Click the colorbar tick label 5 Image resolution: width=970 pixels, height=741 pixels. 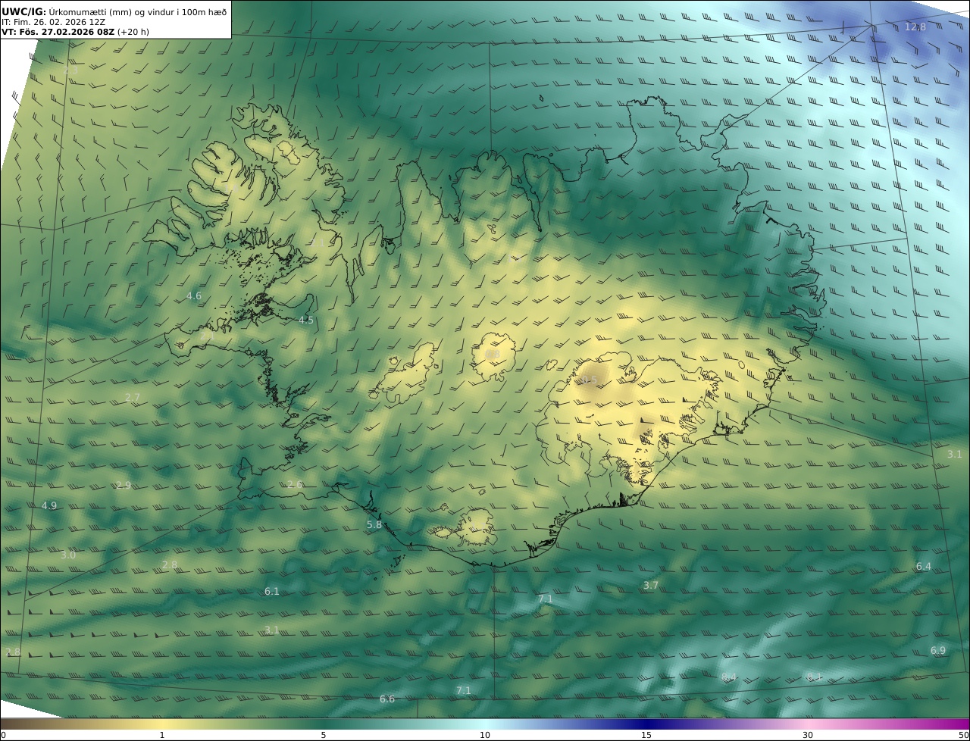(x=324, y=735)
